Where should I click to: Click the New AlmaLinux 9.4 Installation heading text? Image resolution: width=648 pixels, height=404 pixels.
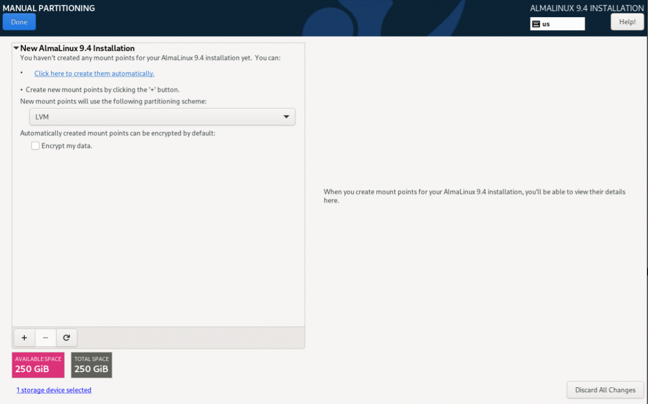pyautogui.click(x=77, y=49)
